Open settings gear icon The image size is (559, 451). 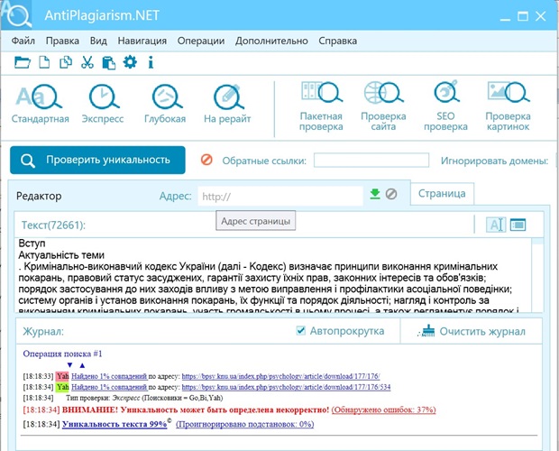coord(130,62)
